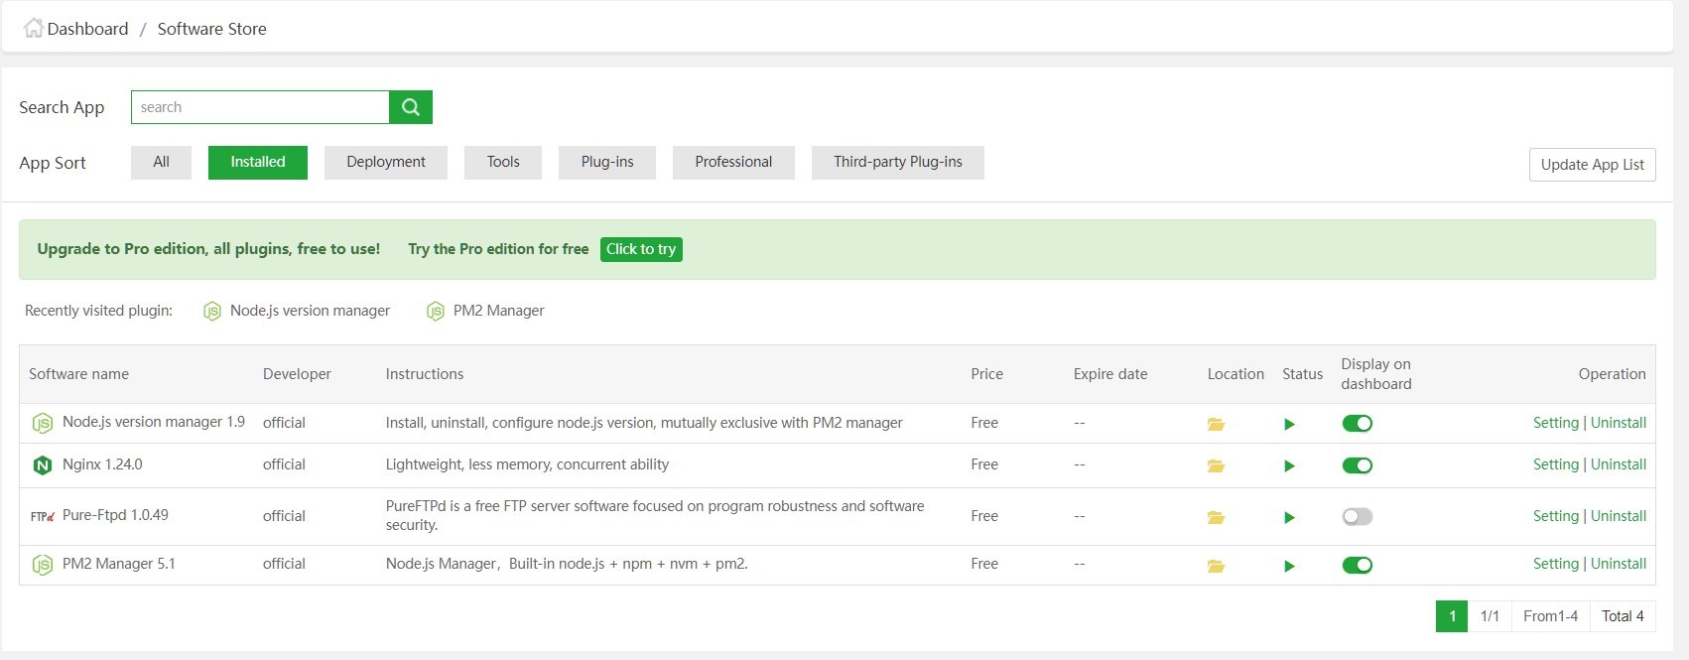This screenshot has height=660, width=1689.
Task: Select the Third-party Plug-ins tab
Action: (x=897, y=162)
